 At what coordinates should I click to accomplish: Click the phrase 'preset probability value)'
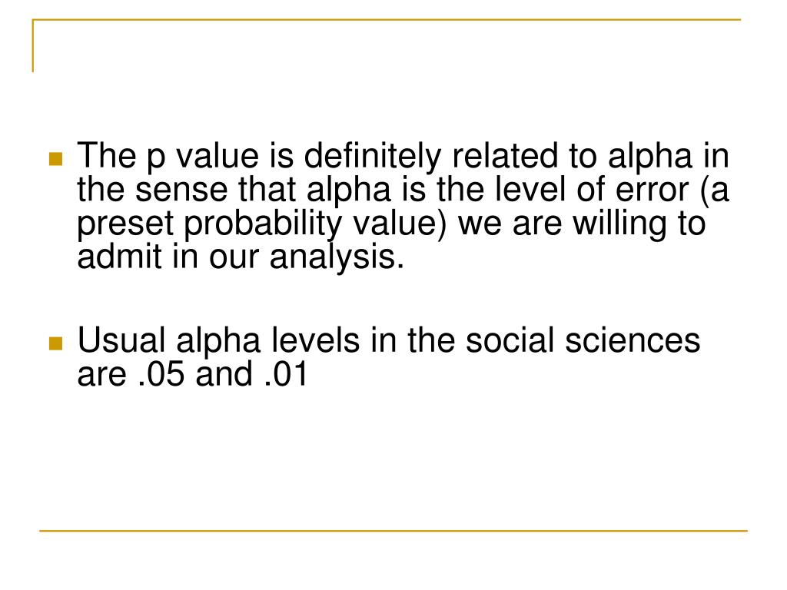pos(261,224)
